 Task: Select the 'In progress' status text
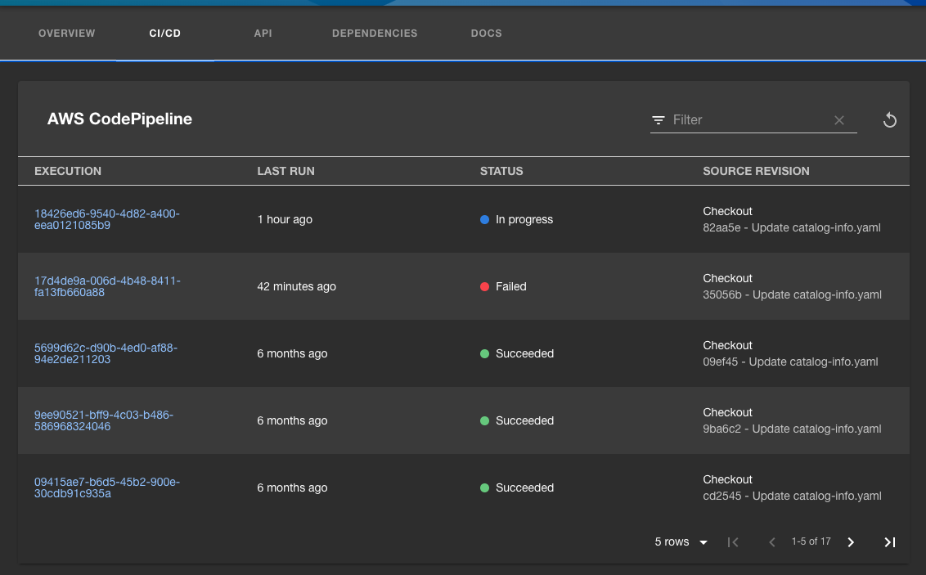524,219
